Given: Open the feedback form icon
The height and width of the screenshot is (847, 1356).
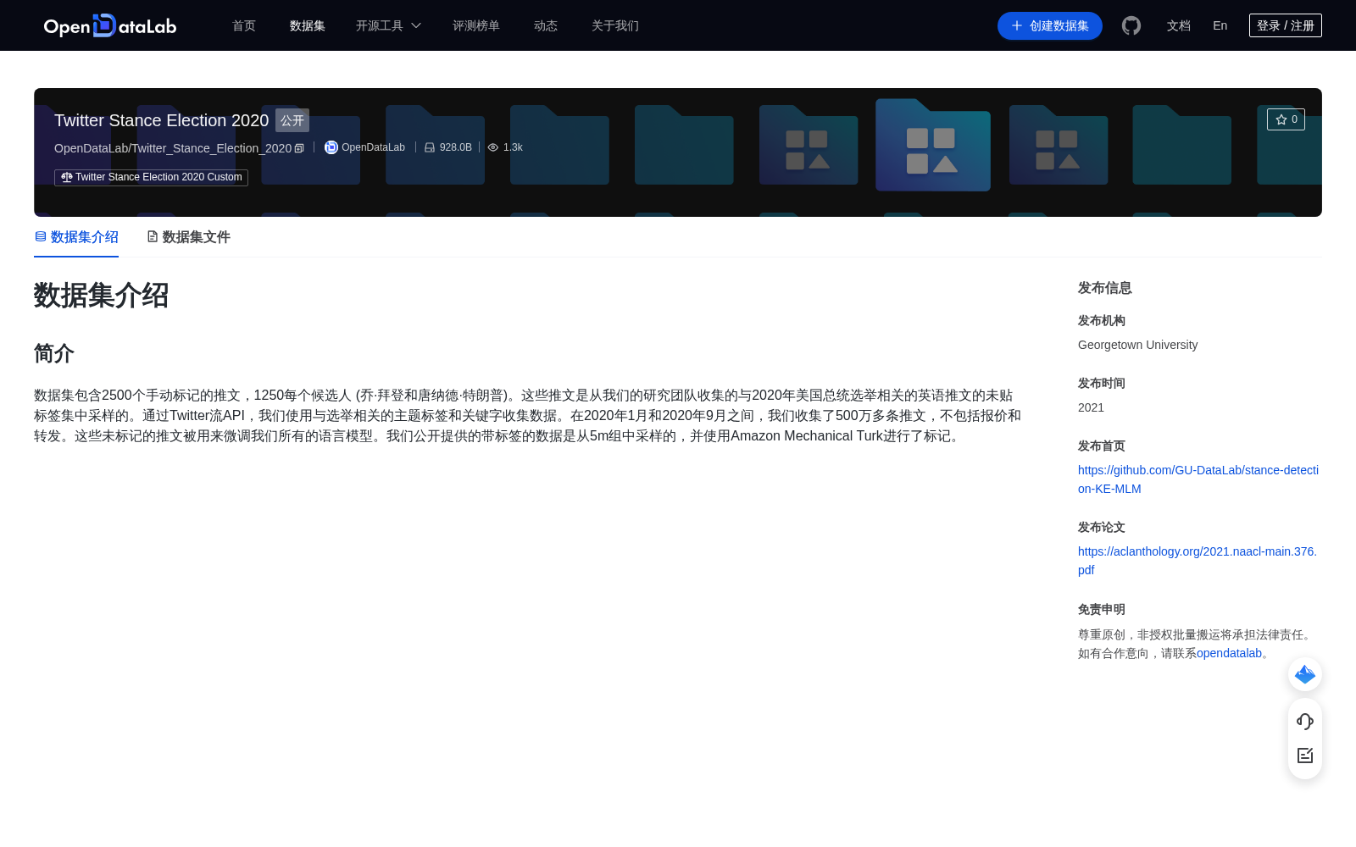Looking at the screenshot, I should tap(1305, 756).
